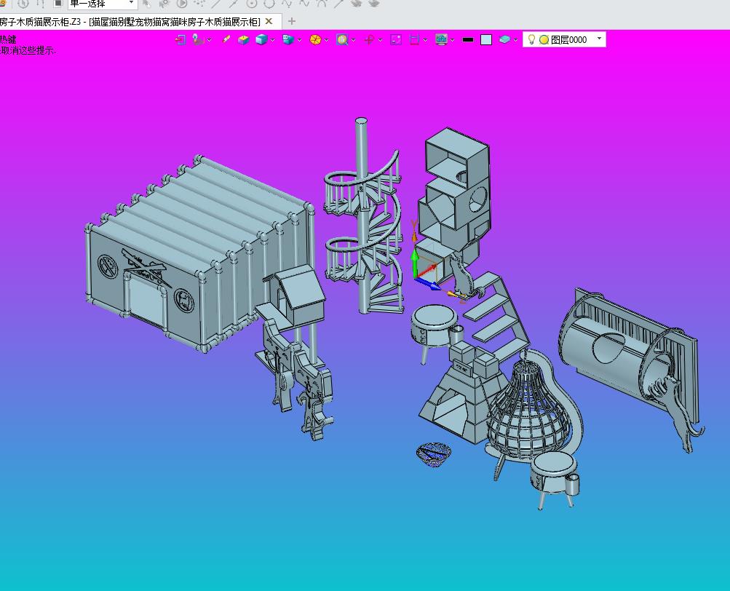Expand the 图层0000 layer dropdown

[599, 39]
